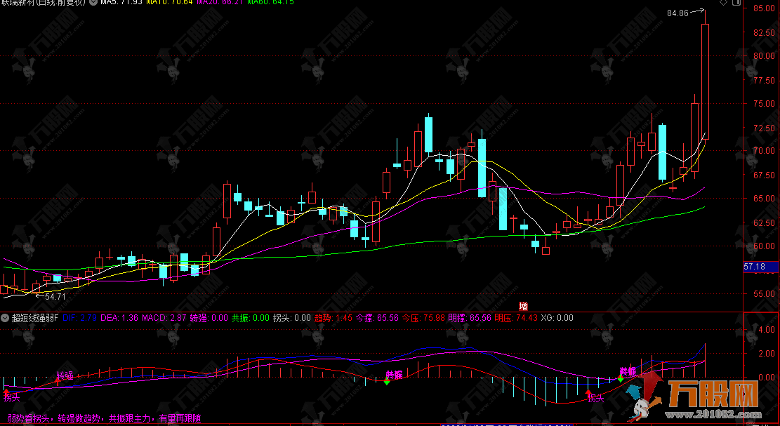Click the red arrow above left 拐头 label

click(6, 390)
